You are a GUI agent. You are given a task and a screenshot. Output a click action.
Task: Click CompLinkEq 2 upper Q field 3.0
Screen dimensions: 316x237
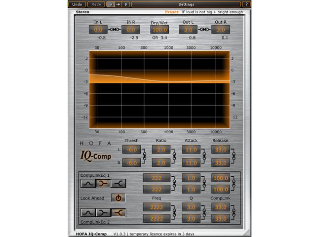(191, 207)
